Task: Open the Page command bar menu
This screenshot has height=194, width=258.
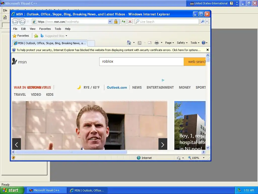Action: coord(170,43)
